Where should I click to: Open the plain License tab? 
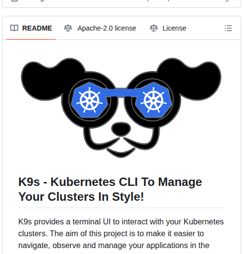(x=168, y=28)
